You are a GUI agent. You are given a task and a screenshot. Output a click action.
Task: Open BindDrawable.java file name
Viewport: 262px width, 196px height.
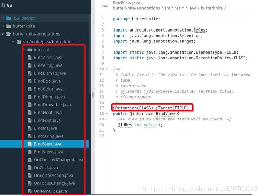pyautogui.click(x=52, y=105)
